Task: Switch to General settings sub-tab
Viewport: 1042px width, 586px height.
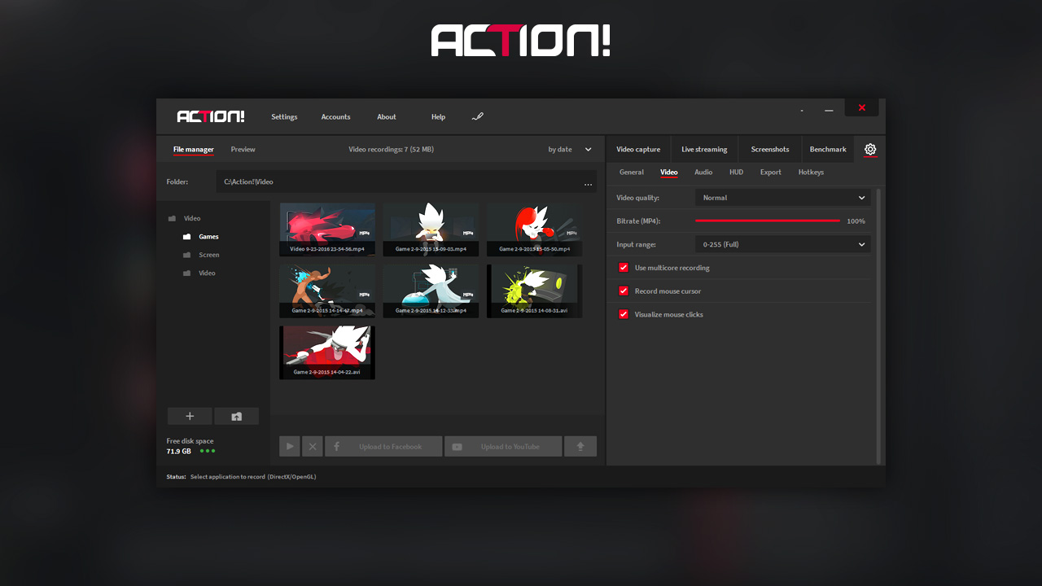Action: tap(632, 173)
